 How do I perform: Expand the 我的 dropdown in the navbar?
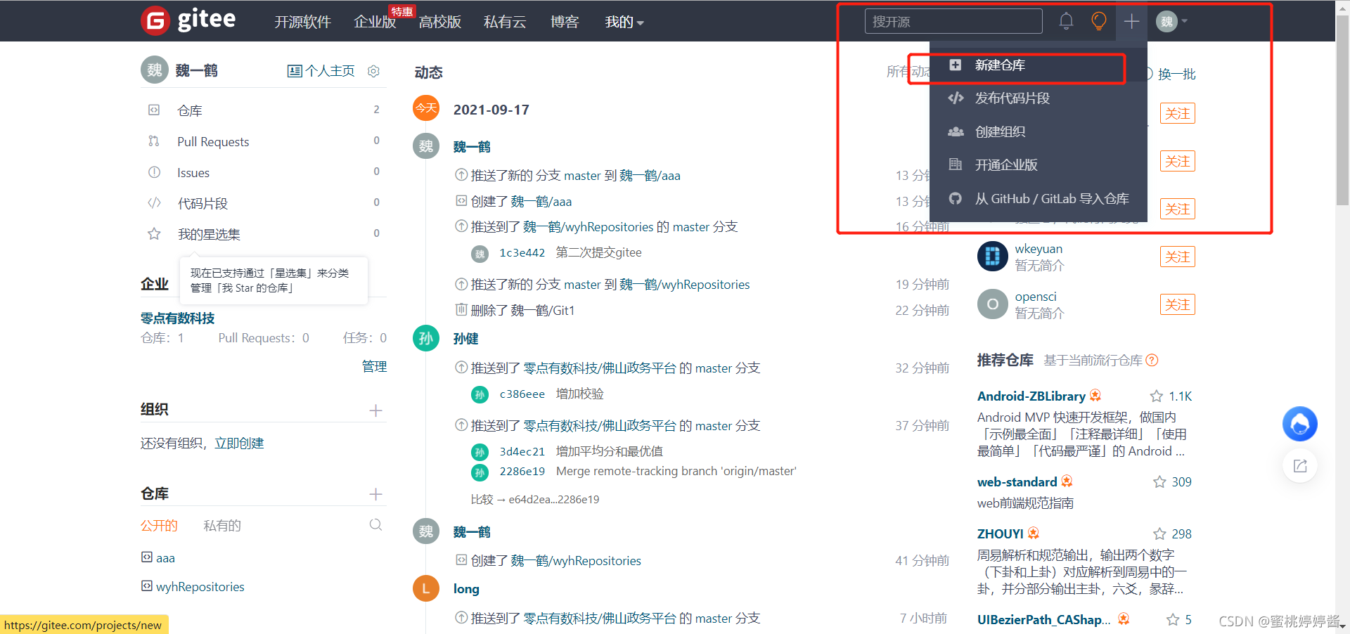click(x=624, y=22)
